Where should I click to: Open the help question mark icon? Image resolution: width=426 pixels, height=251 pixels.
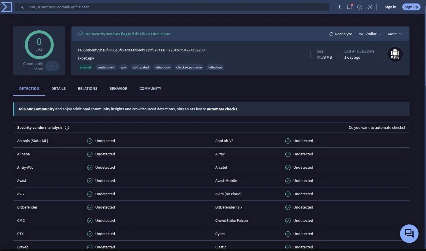coord(360,7)
